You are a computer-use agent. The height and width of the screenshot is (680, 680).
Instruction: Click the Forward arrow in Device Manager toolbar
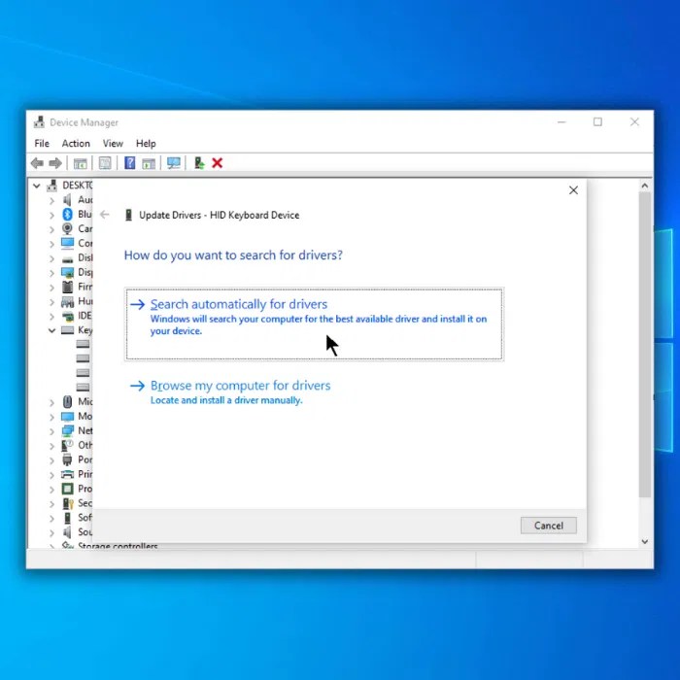coord(55,163)
